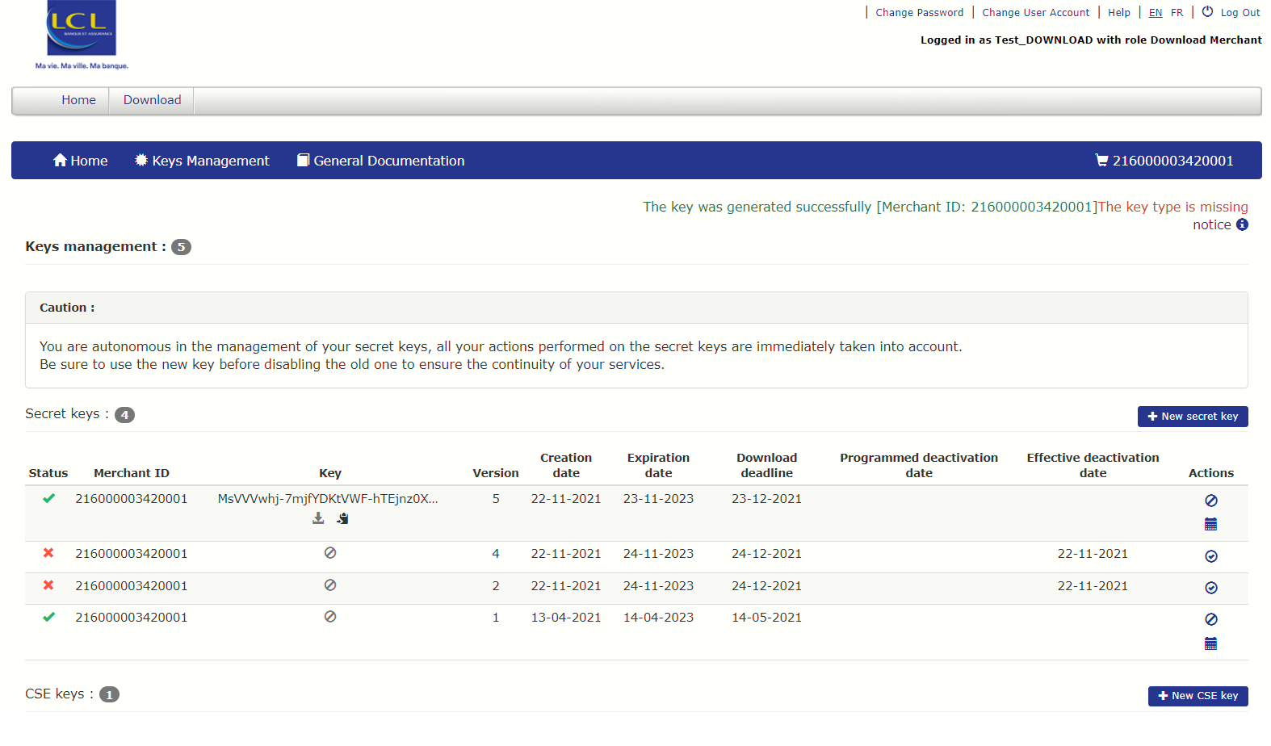Click download deadline 23-12-2021
This screenshot has height=746, width=1271.
coord(767,499)
